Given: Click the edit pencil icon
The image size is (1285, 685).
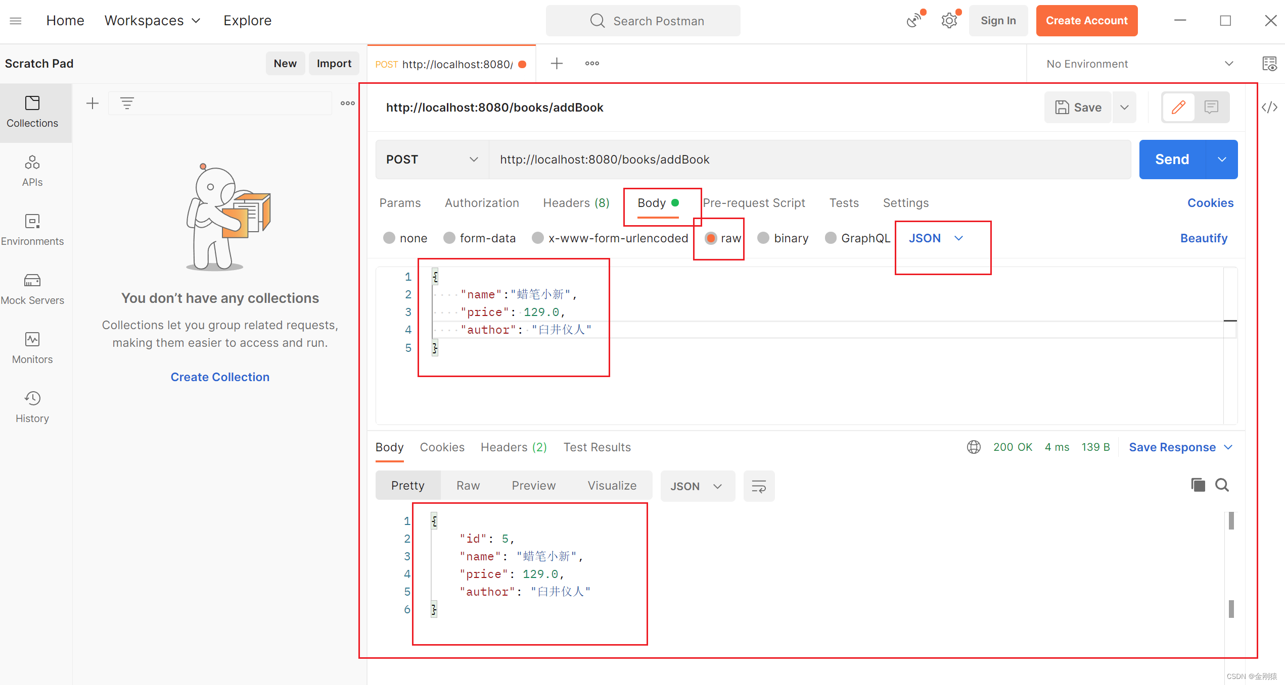Looking at the screenshot, I should [1179, 107].
